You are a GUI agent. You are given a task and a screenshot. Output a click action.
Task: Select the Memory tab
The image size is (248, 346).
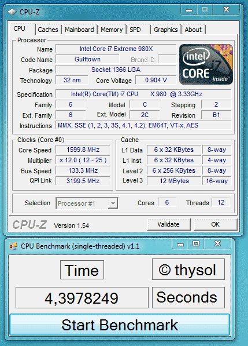[x=112, y=30]
